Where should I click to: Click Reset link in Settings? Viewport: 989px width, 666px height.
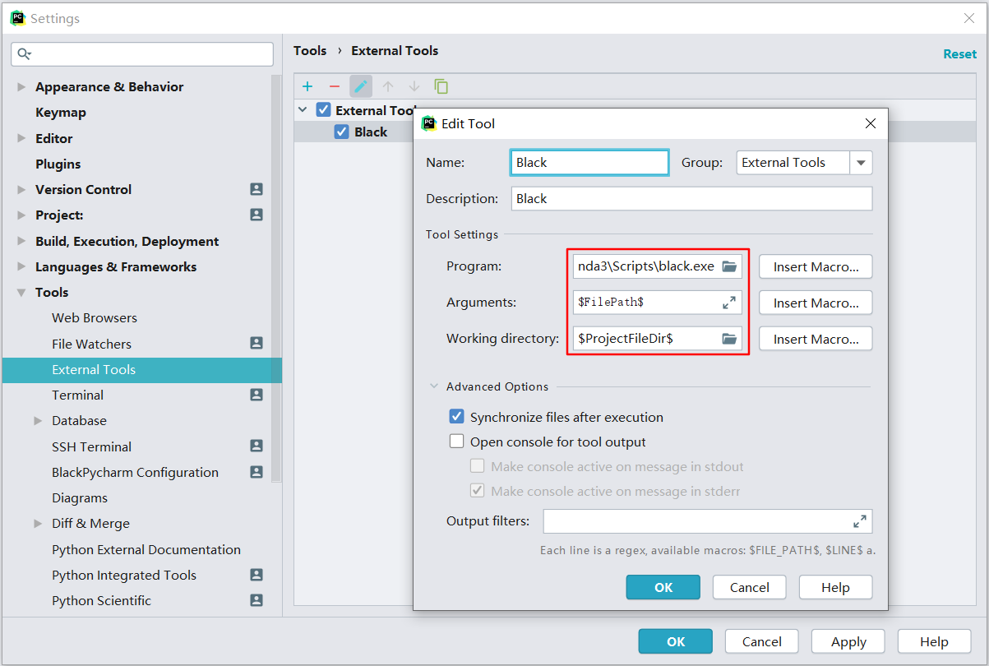[x=959, y=53]
